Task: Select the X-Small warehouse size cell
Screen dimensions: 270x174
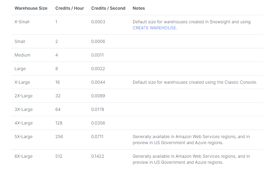Action: [x=22, y=22]
